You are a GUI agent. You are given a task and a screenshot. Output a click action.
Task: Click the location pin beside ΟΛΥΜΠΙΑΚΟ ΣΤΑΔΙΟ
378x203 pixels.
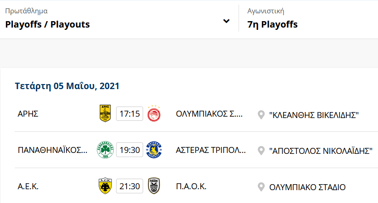[x=261, y=187]
